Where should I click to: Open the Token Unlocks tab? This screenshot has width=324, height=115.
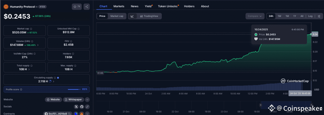click(168, 6)
